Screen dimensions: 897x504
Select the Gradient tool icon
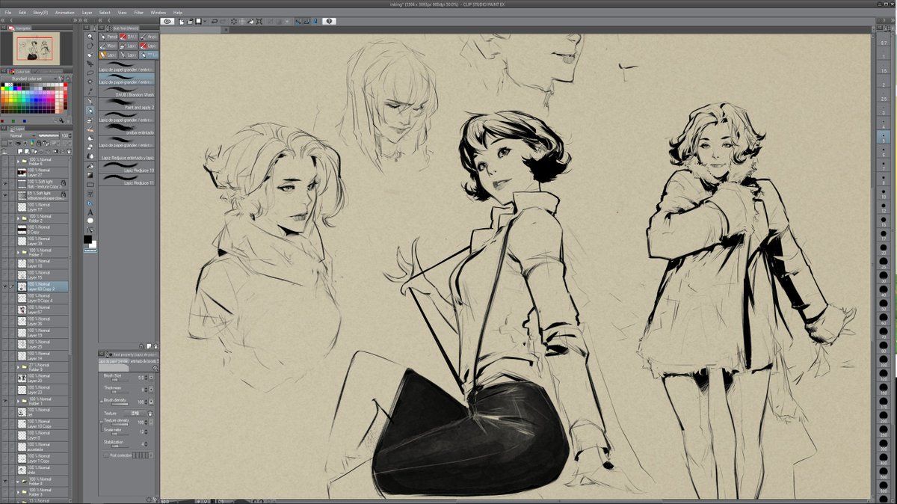pos(90,175)
